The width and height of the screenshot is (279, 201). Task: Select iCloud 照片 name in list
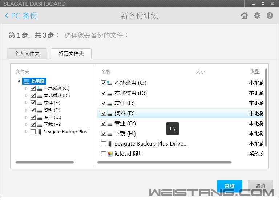point(129,154)
